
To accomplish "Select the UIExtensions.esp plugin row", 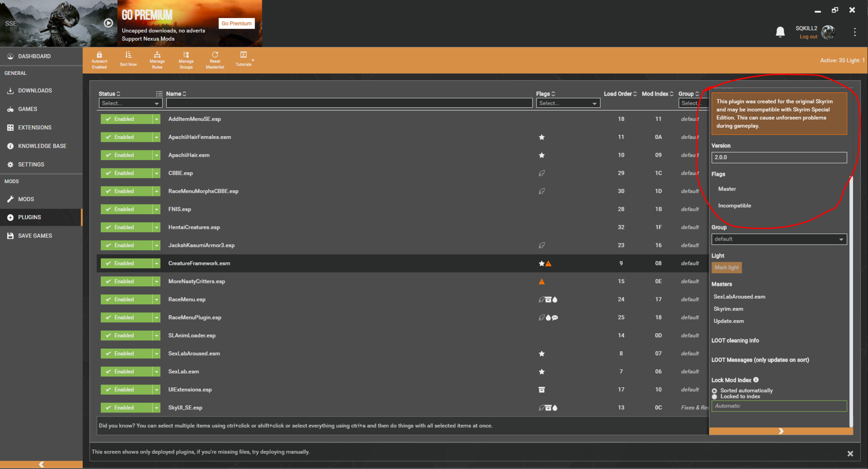I will pos(402,390).
